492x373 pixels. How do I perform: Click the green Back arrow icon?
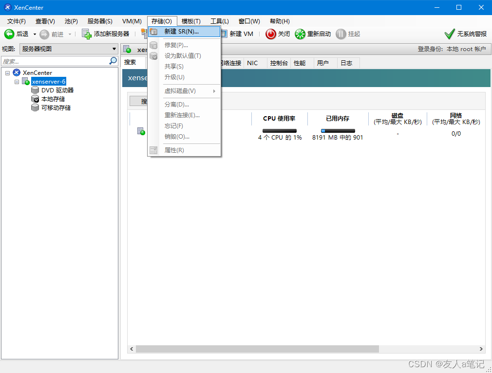click(x=9, y=34)
